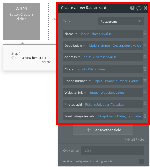Viewport: 150px width, 167px height.
Task: Edit PictureUploader A's value expression
Action: (104, 105)
